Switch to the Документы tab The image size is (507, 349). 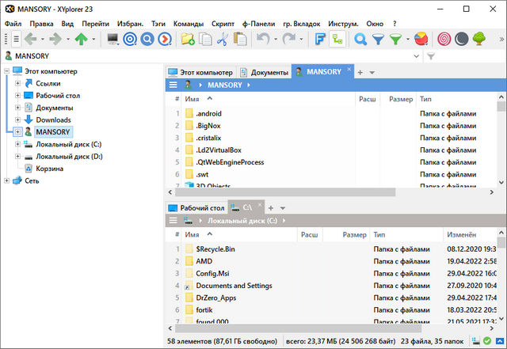tap(265, 72)
